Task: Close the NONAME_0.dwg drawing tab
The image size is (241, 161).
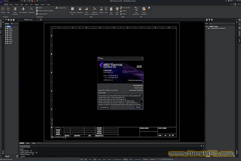Action: click(x=37, y=20)
